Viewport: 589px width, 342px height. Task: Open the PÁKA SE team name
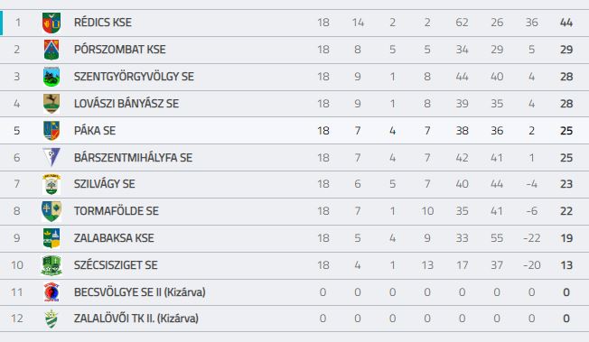[95, 131]
